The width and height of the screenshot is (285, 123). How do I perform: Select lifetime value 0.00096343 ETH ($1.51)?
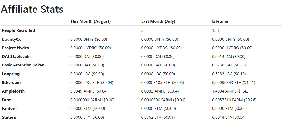[x=233, y=83]
